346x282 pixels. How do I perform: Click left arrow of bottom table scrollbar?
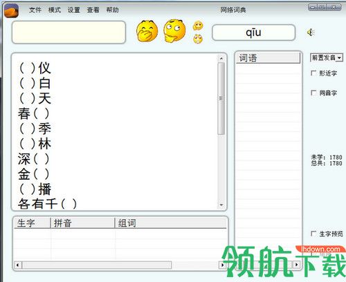point(18,265)
